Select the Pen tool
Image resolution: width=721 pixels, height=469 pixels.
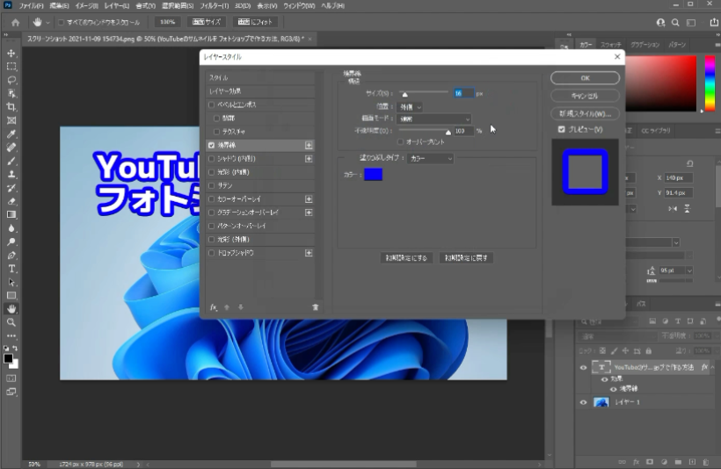pyautogui.click(x=11, y=256)
